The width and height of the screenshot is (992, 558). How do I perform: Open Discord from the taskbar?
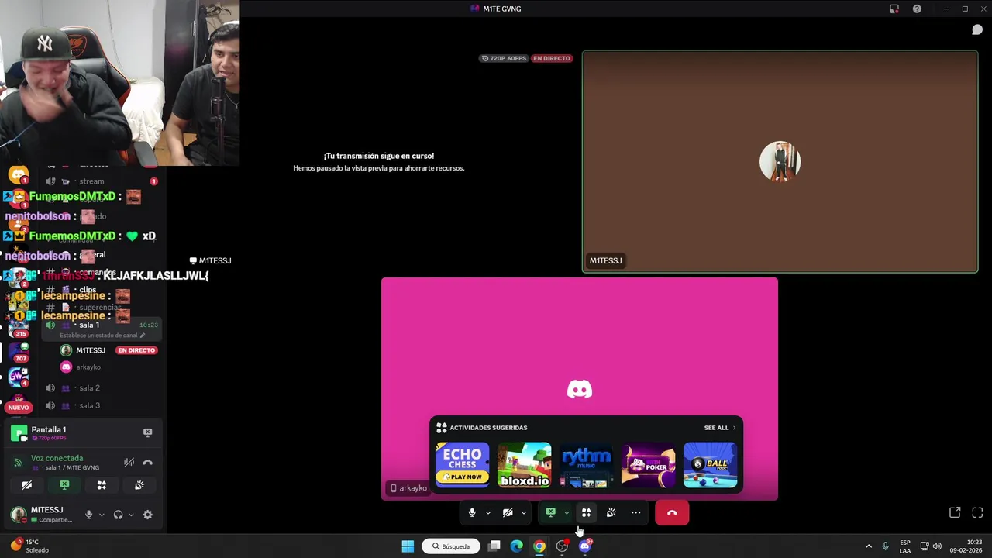[585, 546]
